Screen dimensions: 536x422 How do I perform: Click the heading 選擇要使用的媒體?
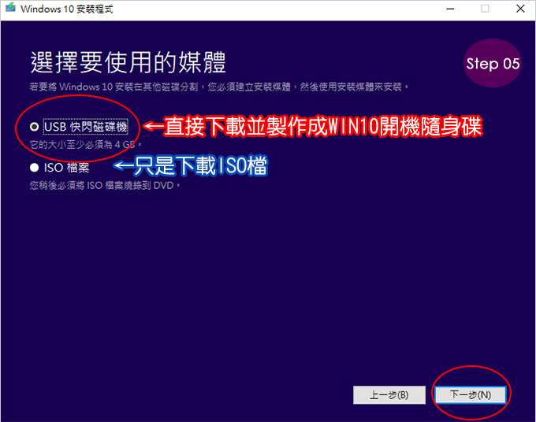(128, 62)
